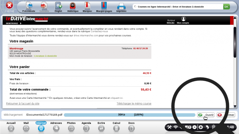Click the leDRIVE Intermarché logo

tap(27, 19)
